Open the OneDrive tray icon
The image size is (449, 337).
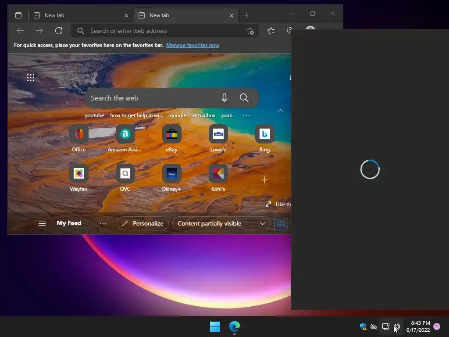tap(374, 326)
